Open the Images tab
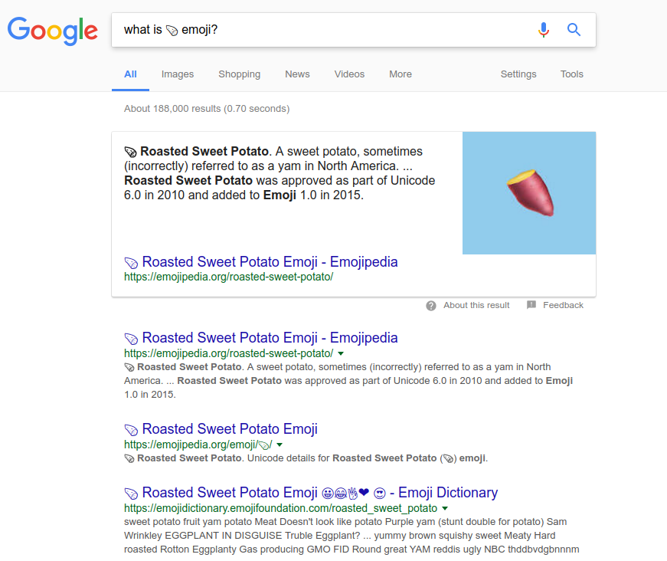This screenshot has width=667, height=561. tap(178, 74)
